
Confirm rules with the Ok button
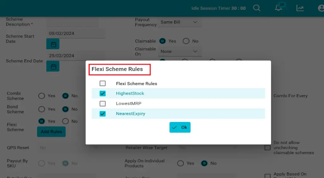click(x=180, y=127)
